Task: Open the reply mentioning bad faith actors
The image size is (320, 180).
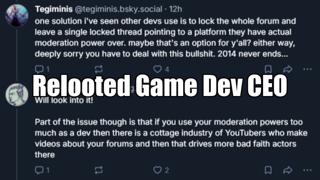Action: pyautogui.click(x=170, y=138)
